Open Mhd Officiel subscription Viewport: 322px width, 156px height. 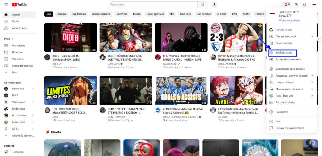[x=19, y=109]
